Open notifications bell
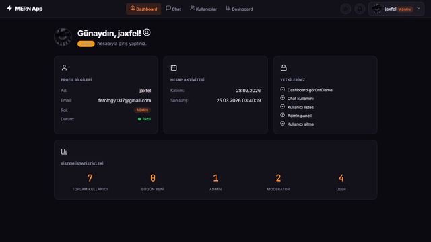Image resolution: width=431 pixels, height=242 pixels. (x=360, y=9)
